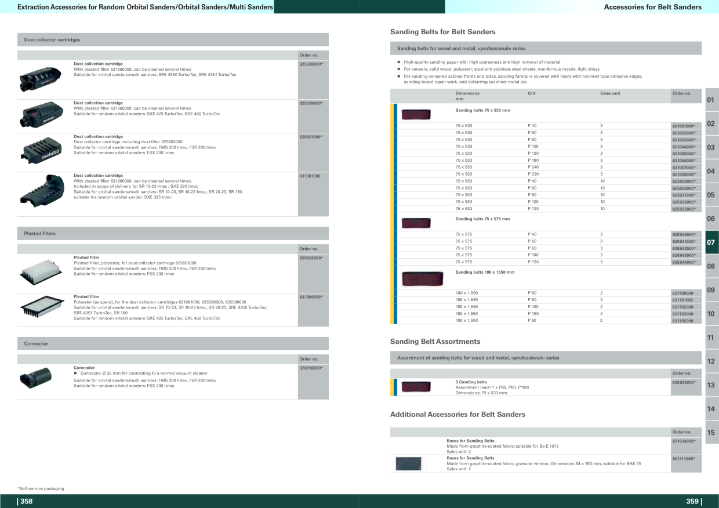Click order number 625933000* in belt table
Viewport: 719px width, 508px height.
684,209
